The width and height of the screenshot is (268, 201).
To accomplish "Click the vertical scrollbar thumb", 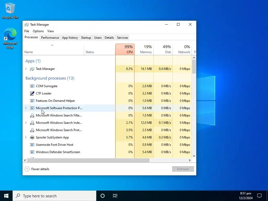I will point(194,66).
